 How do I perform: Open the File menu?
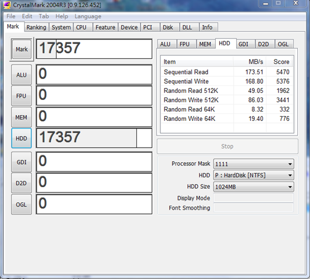10,16
